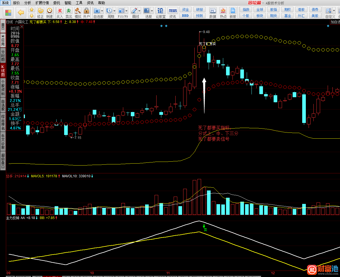Click the PE 数据 icon

pyautogui.click(x=213, y=11)
